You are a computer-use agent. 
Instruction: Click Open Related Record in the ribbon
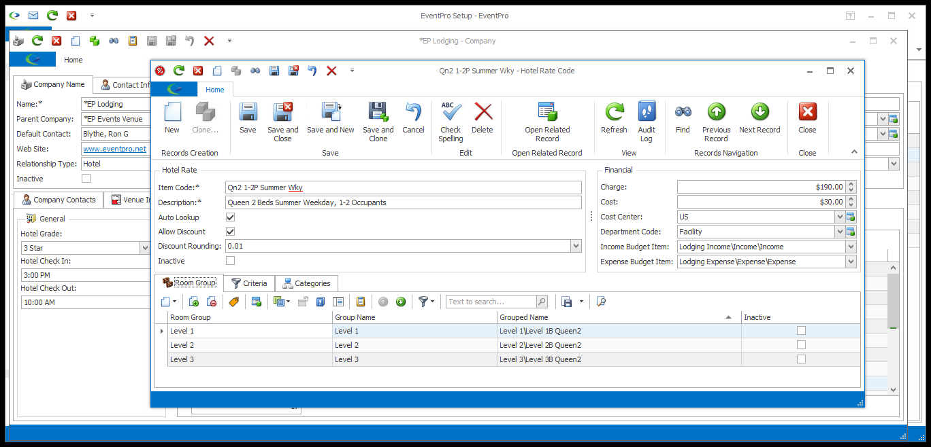point(547,122)
